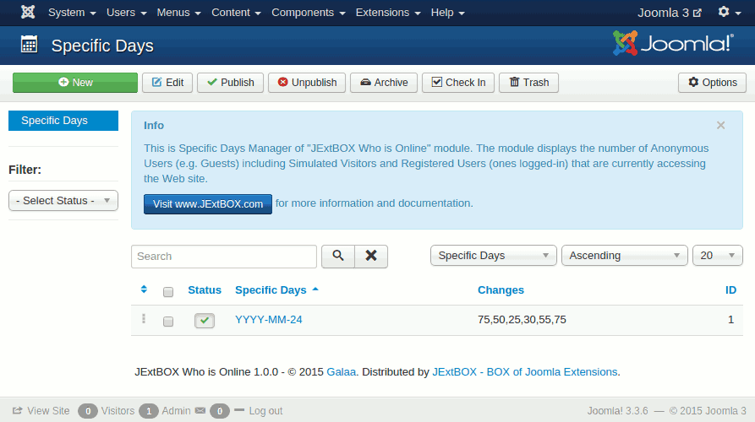Sort by Specific Days column header
Viewport: 755px width, 422px height.
click(x=276, y=290)
